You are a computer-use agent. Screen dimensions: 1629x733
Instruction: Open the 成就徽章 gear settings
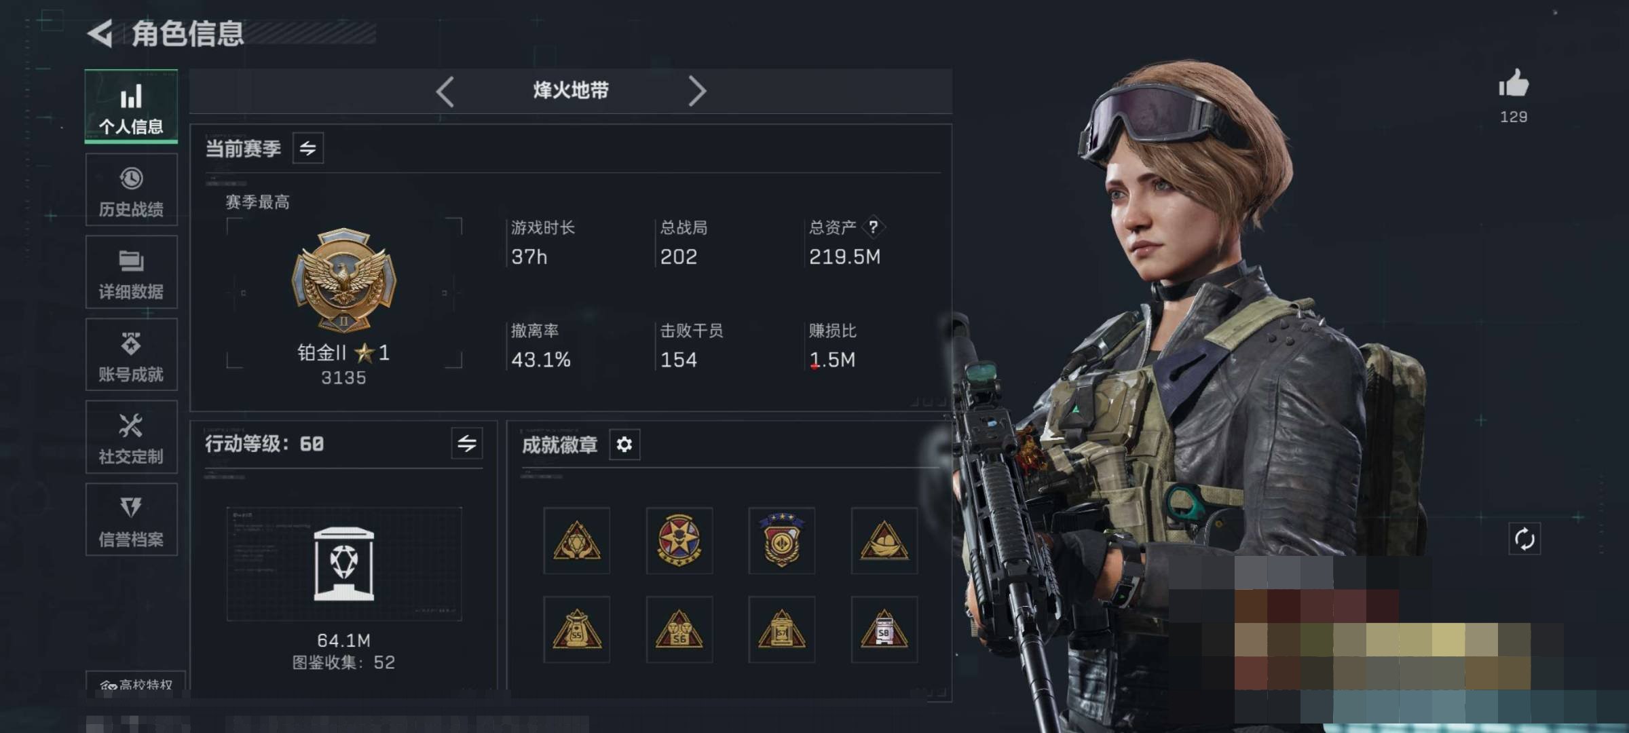pos(624,445)
